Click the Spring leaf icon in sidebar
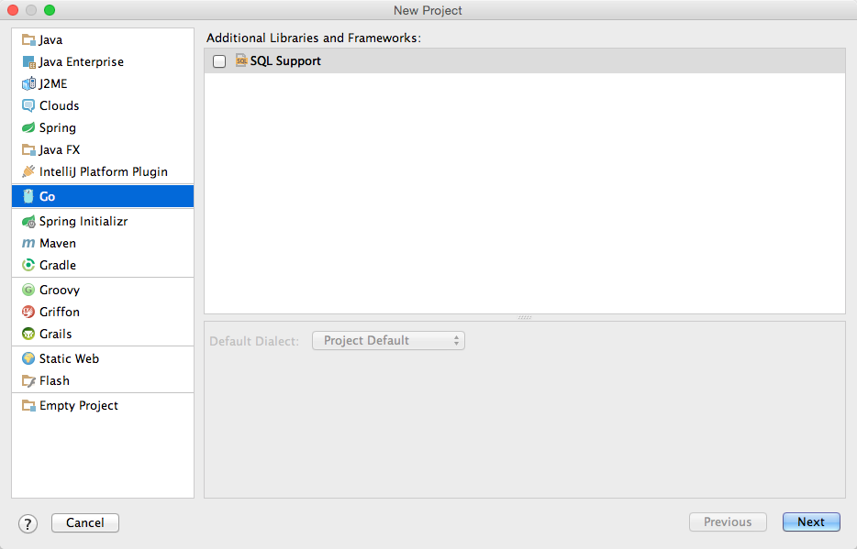The height and width of the screenshot is (549, 857). click(29, 127)
